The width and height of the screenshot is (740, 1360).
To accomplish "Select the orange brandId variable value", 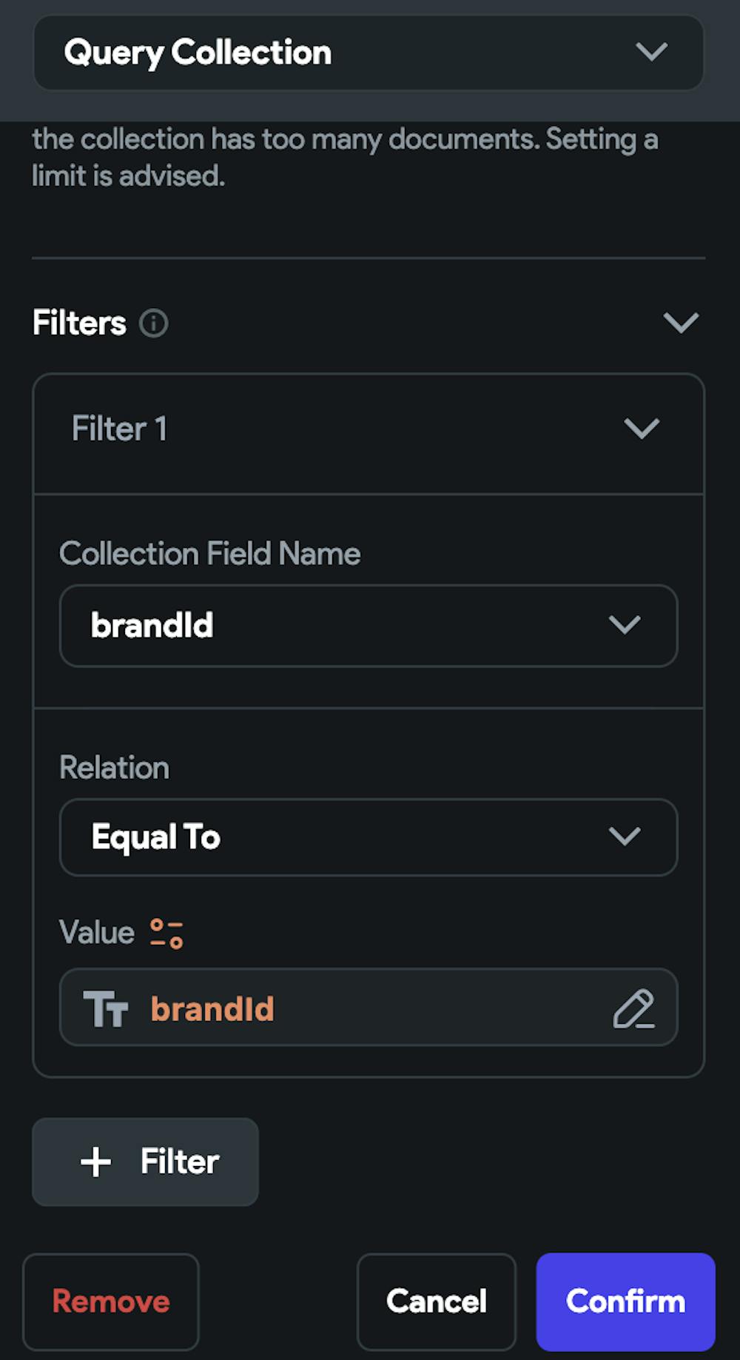I will tap(212, 1008).
